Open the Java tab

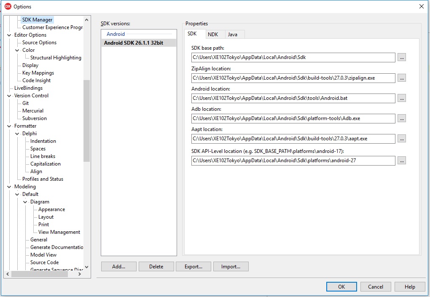[x=233, y=35]
